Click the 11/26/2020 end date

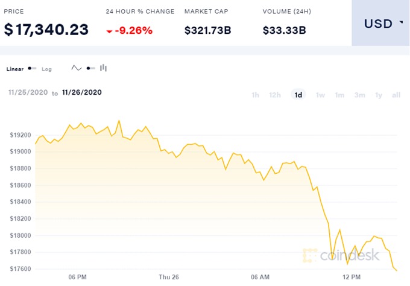[81, 92]
